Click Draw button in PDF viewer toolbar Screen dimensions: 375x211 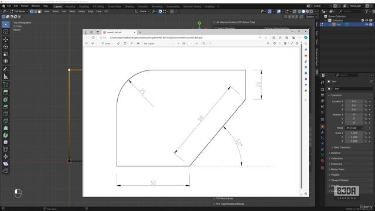106,43
